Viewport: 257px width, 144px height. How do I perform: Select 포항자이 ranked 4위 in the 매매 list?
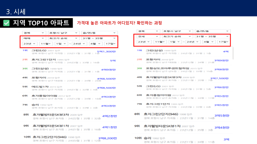[x=39, y=78]
